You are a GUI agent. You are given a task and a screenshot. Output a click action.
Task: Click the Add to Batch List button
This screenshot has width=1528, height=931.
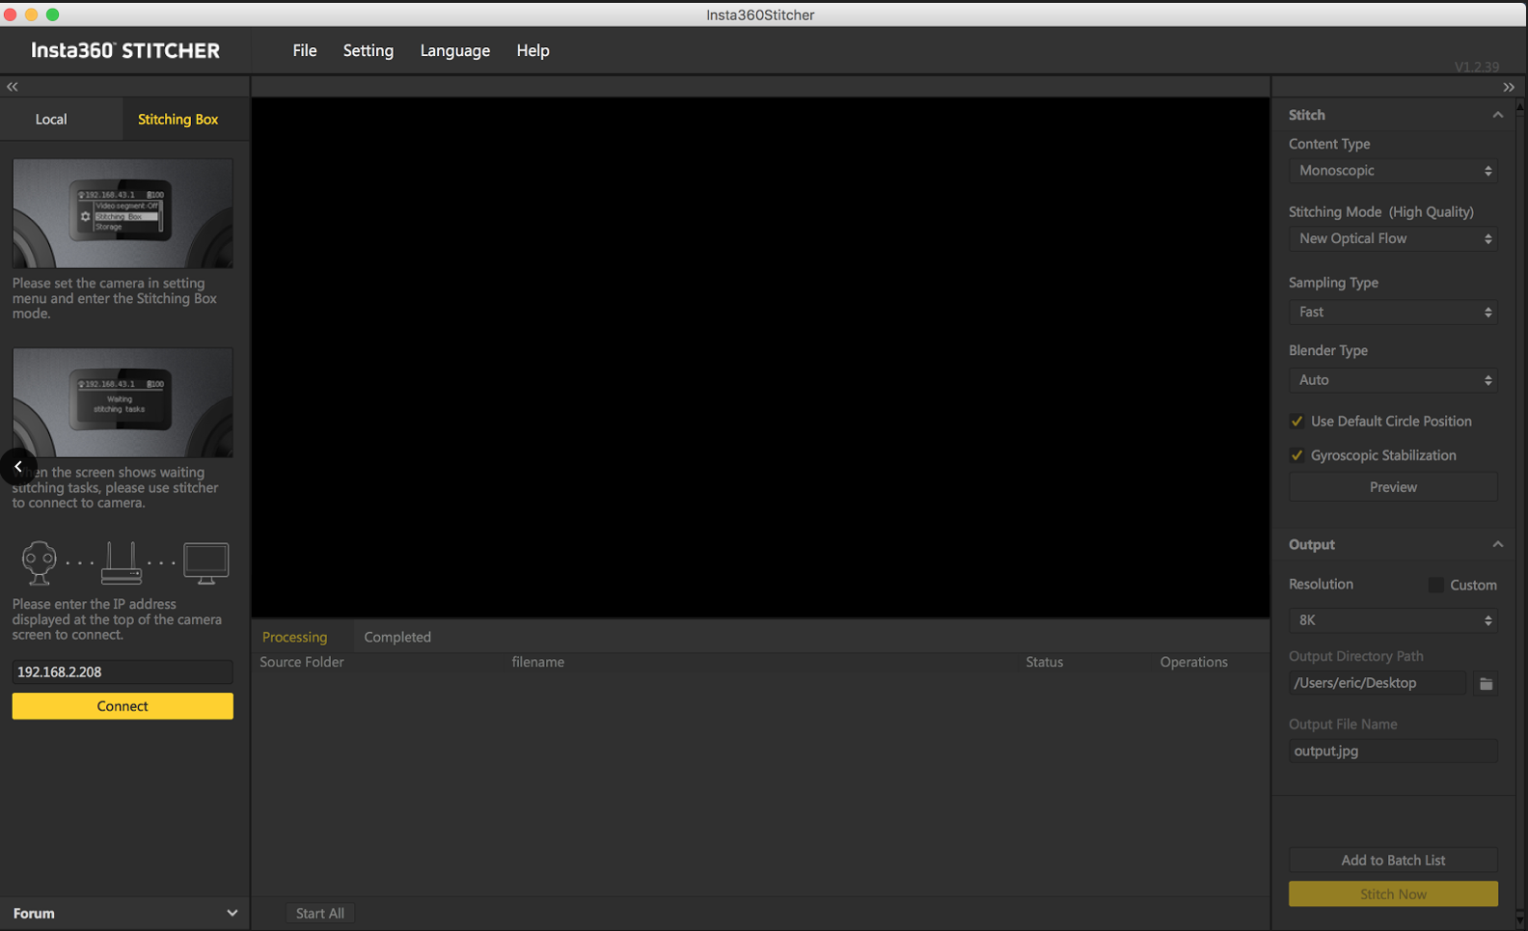[x=1392, y=860]
